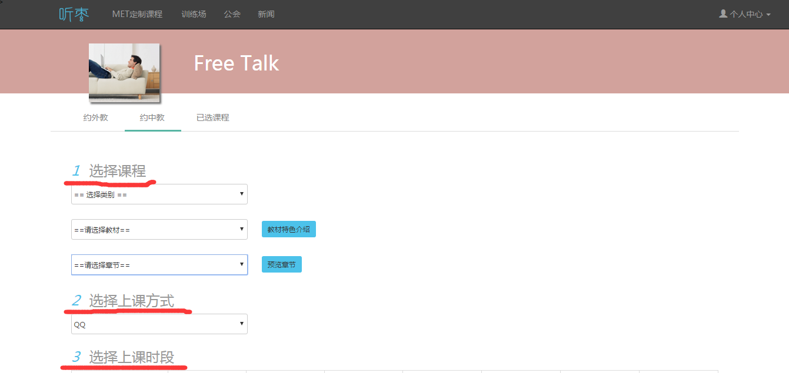Select the 约中教 tab

tap(152, 117)
